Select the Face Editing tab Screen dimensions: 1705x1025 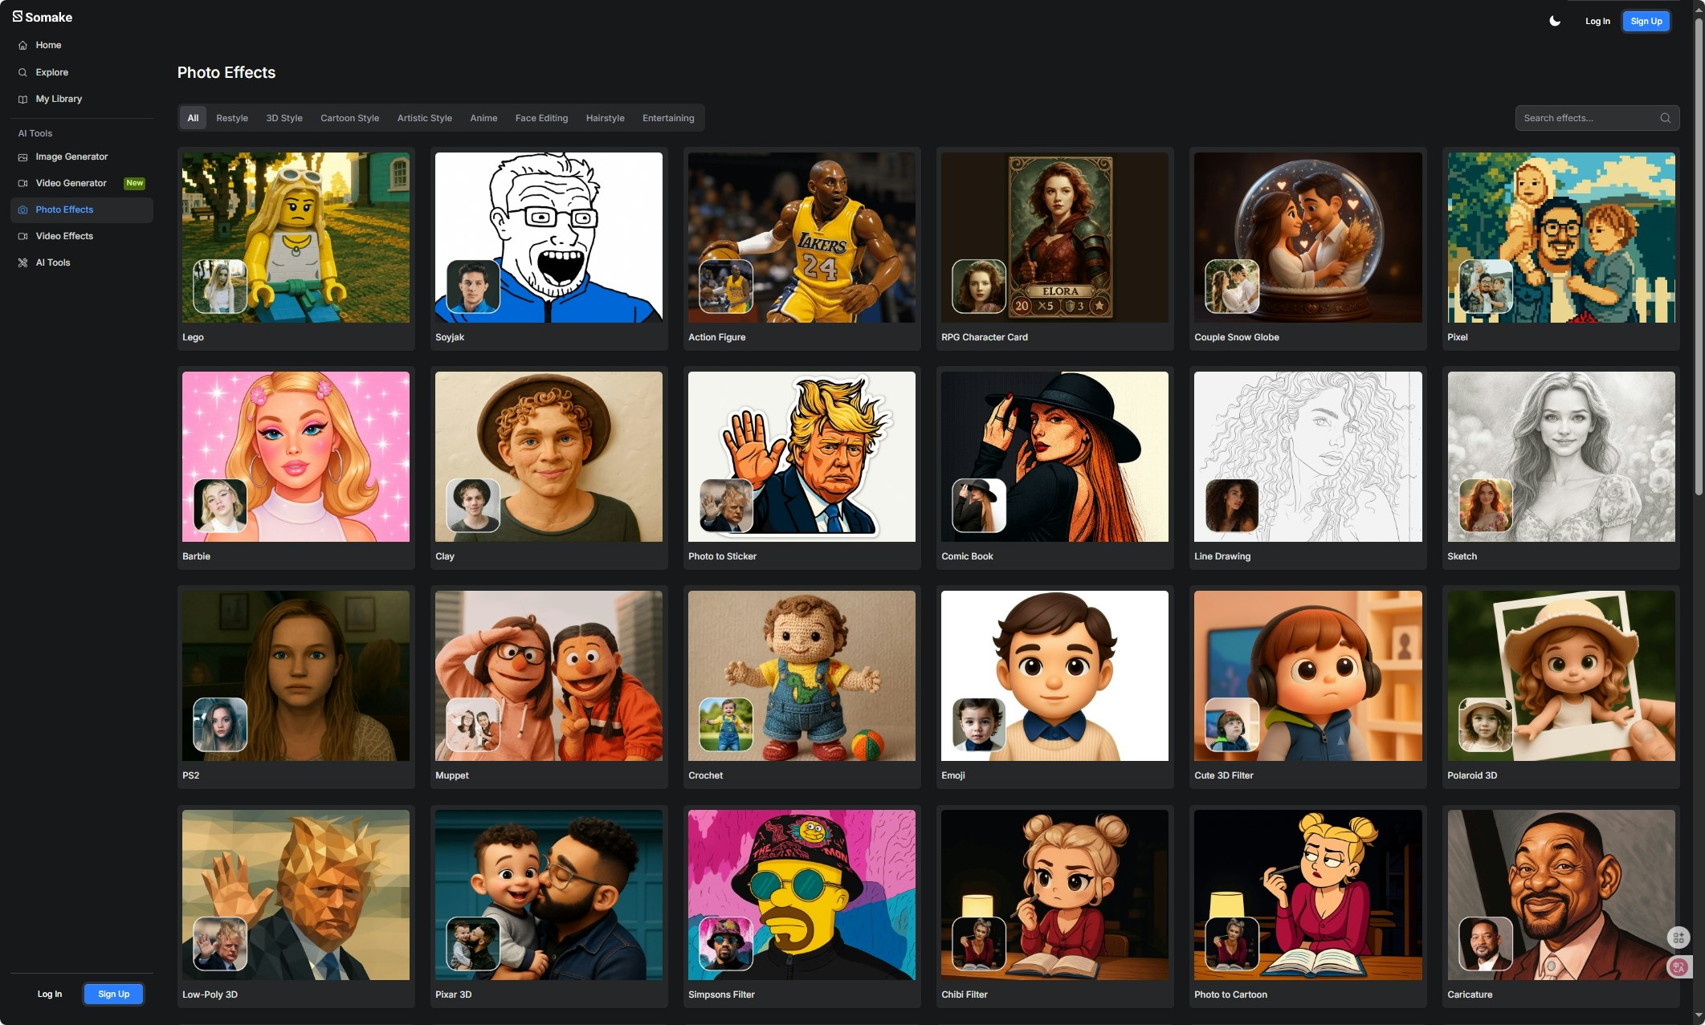coord(541,118)
